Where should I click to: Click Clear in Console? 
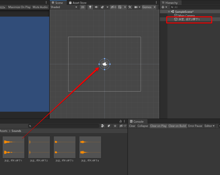click(132, 126)
